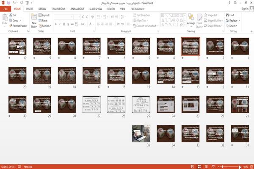The height and width of the screenshot is (169, 254).
Task: Open the Arrange menu
Action: 191,21
